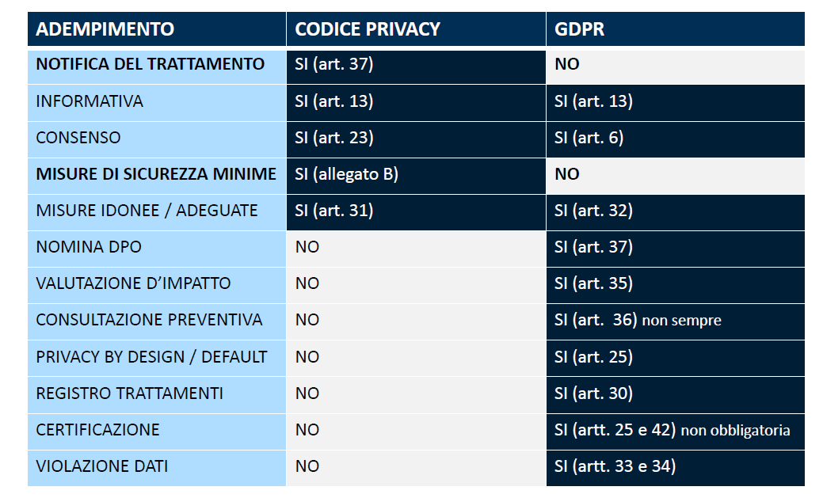This screenshot has width=823, height=498.
Task: Click the SI (allegato B) cell
Action: click(x=346, y=174)
